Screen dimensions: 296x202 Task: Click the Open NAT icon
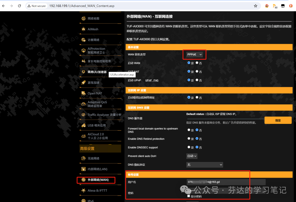83,93
